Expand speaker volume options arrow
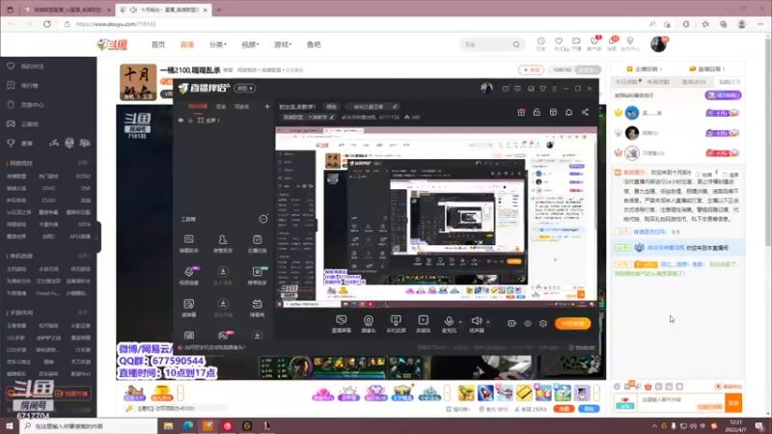This screenshot has height=434, width=772. click(488, 322)
